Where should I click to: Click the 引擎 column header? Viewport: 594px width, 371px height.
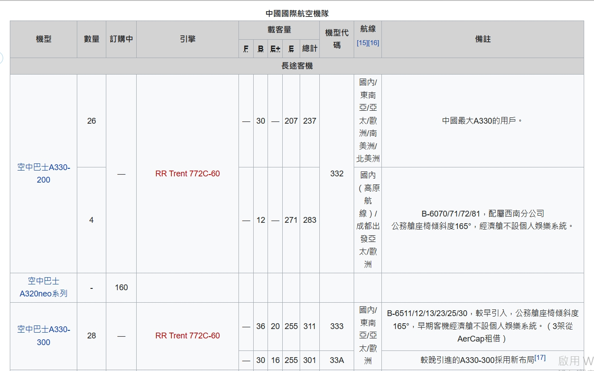[188, 39]
